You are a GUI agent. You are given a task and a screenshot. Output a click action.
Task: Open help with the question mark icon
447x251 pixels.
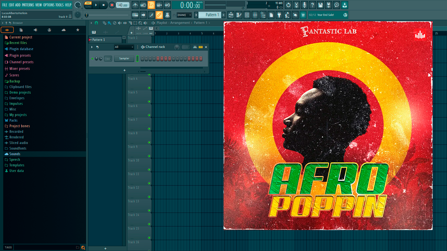(313, 5)
